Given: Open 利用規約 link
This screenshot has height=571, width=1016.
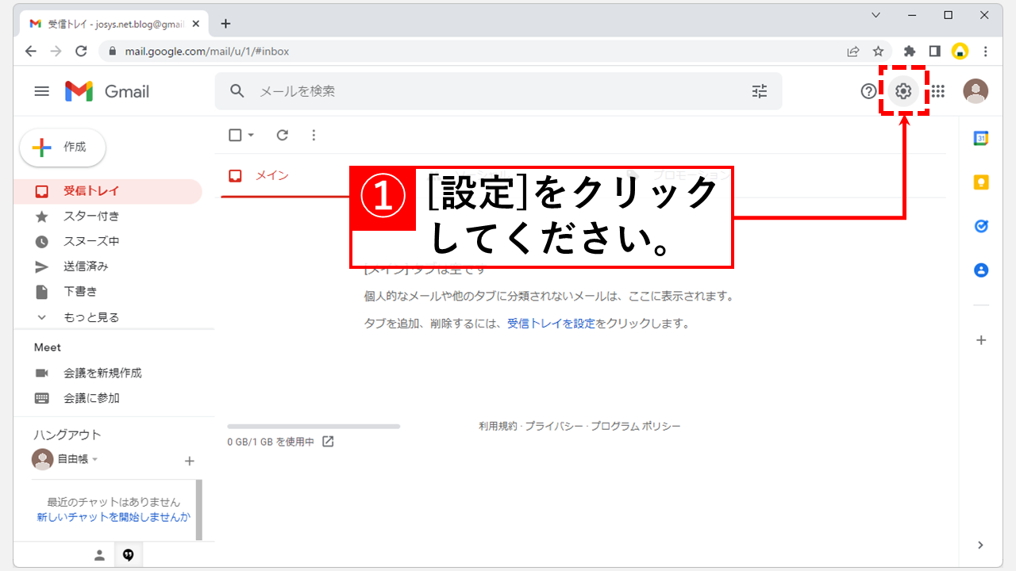Looking at the screenshot, I should 498,426.
